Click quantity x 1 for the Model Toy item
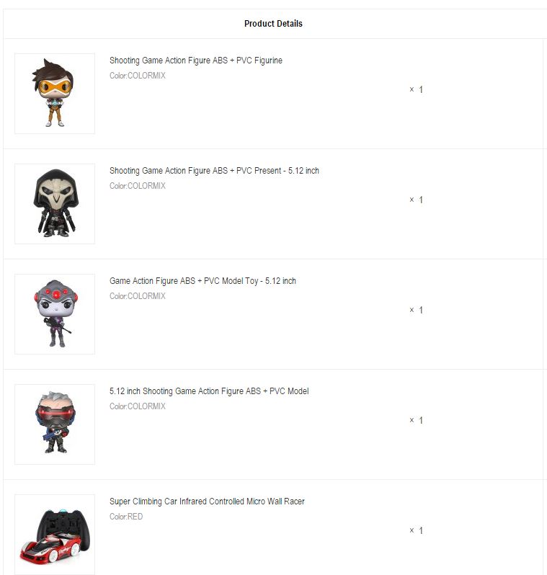The width and height of the screenshot is (547, 575). (417, 311)
